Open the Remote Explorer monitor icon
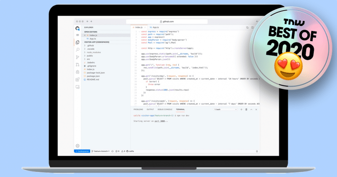337x177 pixels. tap(77, 87)
